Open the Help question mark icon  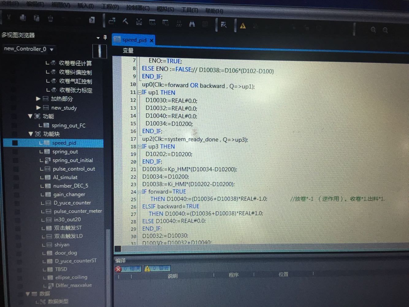(91, 19)
